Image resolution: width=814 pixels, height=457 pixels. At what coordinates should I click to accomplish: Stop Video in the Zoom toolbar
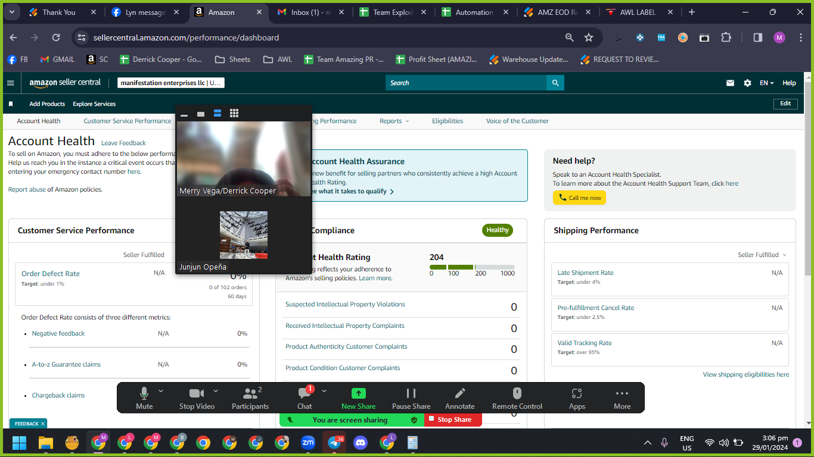[197, 398]
